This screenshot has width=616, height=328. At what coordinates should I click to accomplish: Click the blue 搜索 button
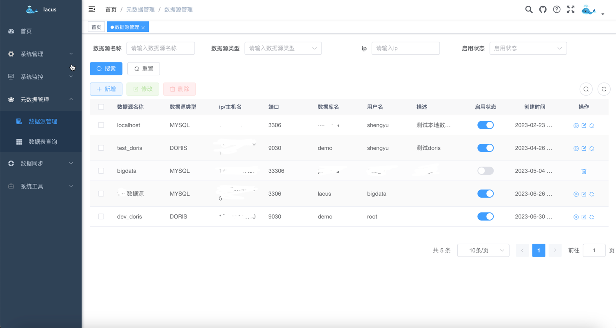[x=106, y=69]
